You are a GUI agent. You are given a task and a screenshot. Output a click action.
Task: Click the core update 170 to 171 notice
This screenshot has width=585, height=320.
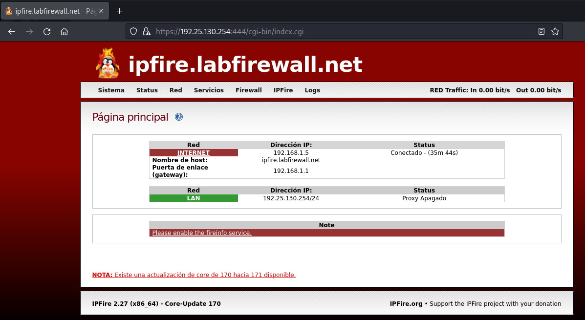tap(194, 275)
